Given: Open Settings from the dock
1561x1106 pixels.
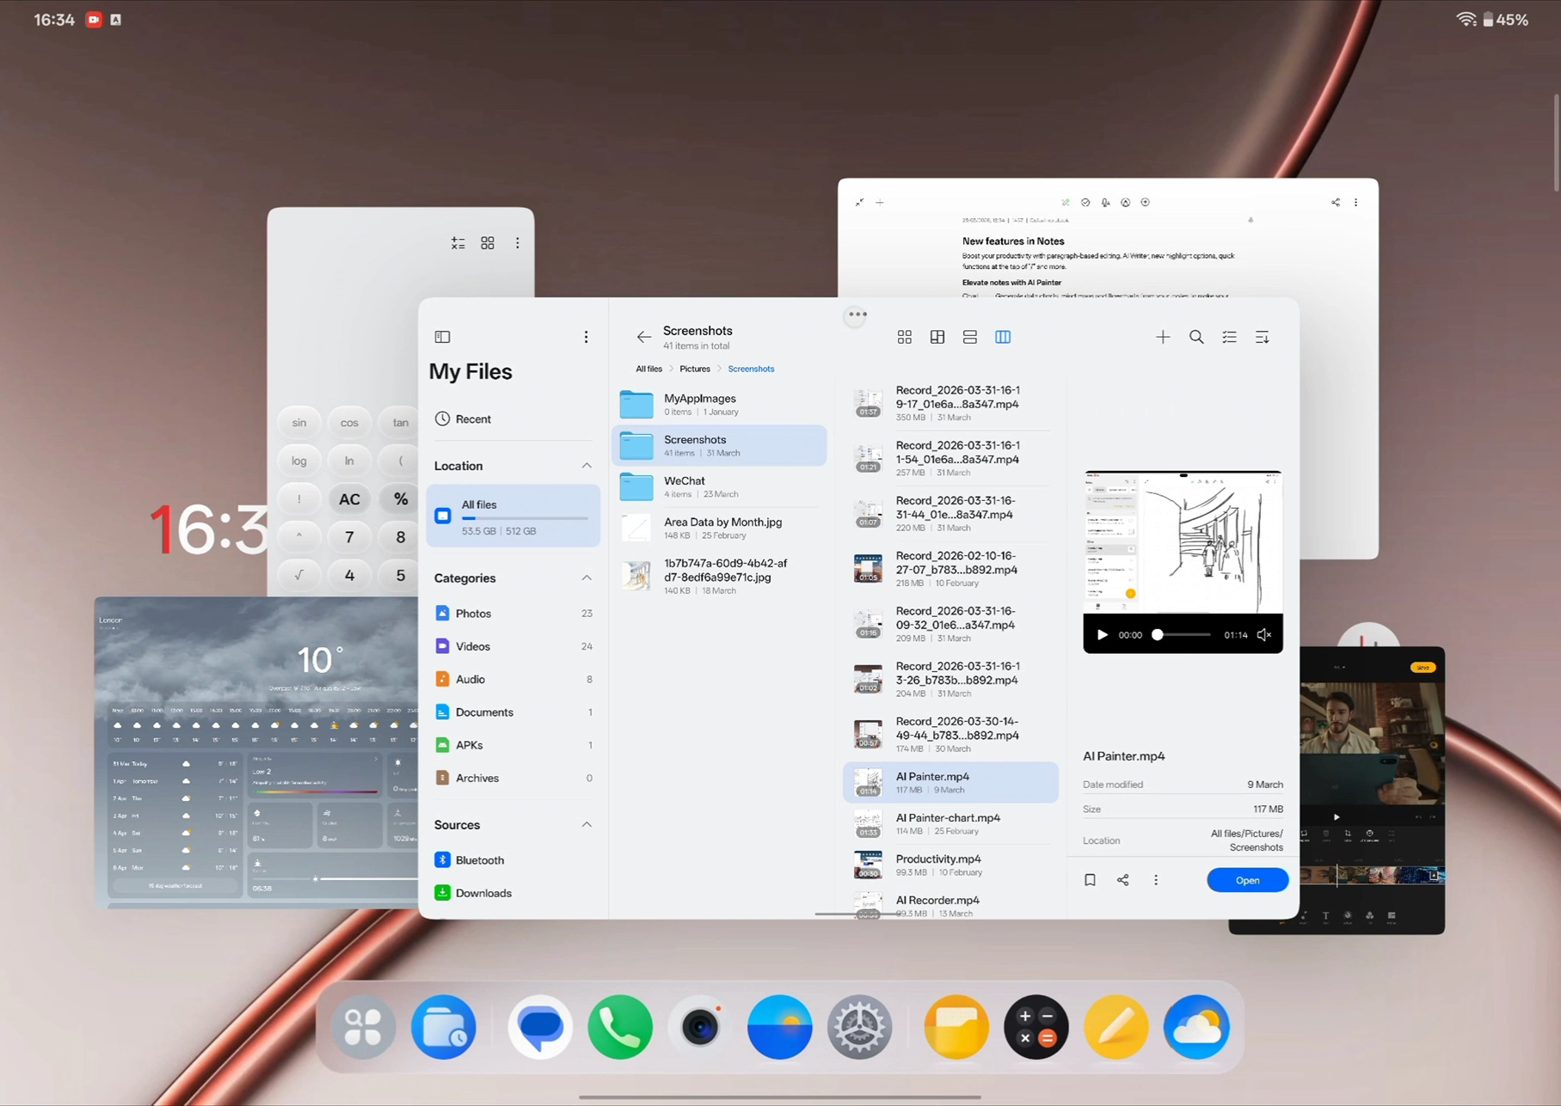Looking at the screenshot, I should (859, 1027).
